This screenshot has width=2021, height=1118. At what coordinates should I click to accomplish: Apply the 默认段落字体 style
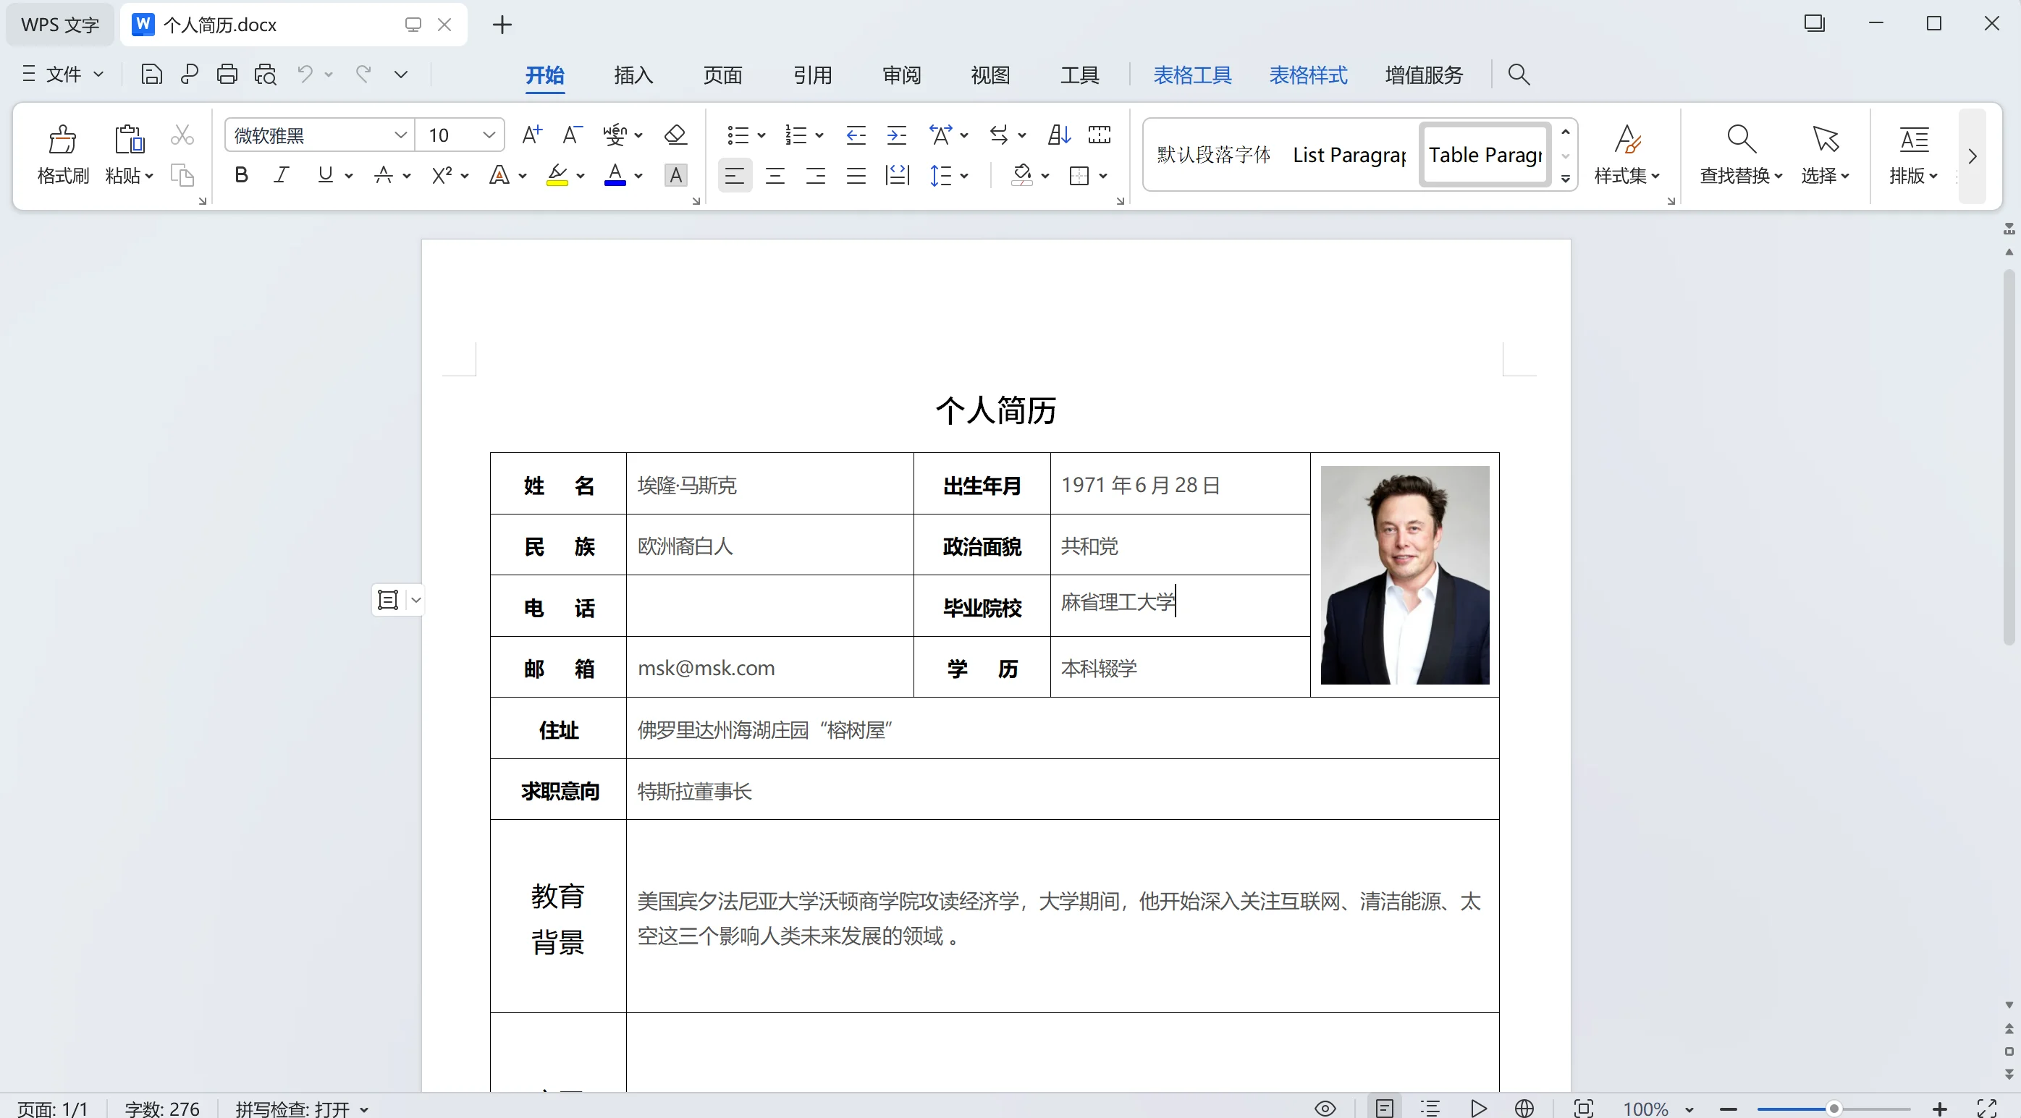coord(1214,156)
